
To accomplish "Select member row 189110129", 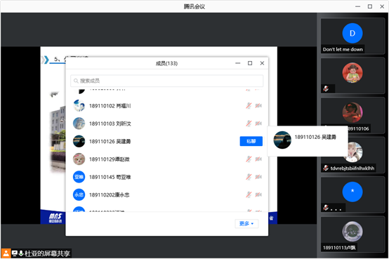I will [166, 159].
